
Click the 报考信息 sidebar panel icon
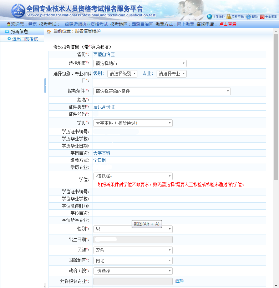click(7, 31)
